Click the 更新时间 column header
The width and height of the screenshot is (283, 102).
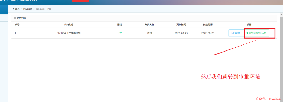181,25
